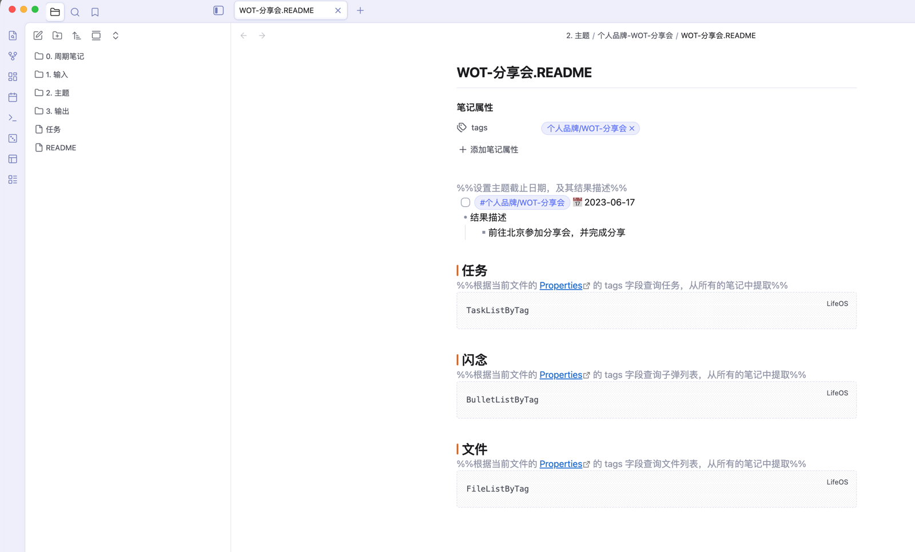Click the template layout ribbon icon
The height and width of the screenshot is (552, 915).
point(13,159)
